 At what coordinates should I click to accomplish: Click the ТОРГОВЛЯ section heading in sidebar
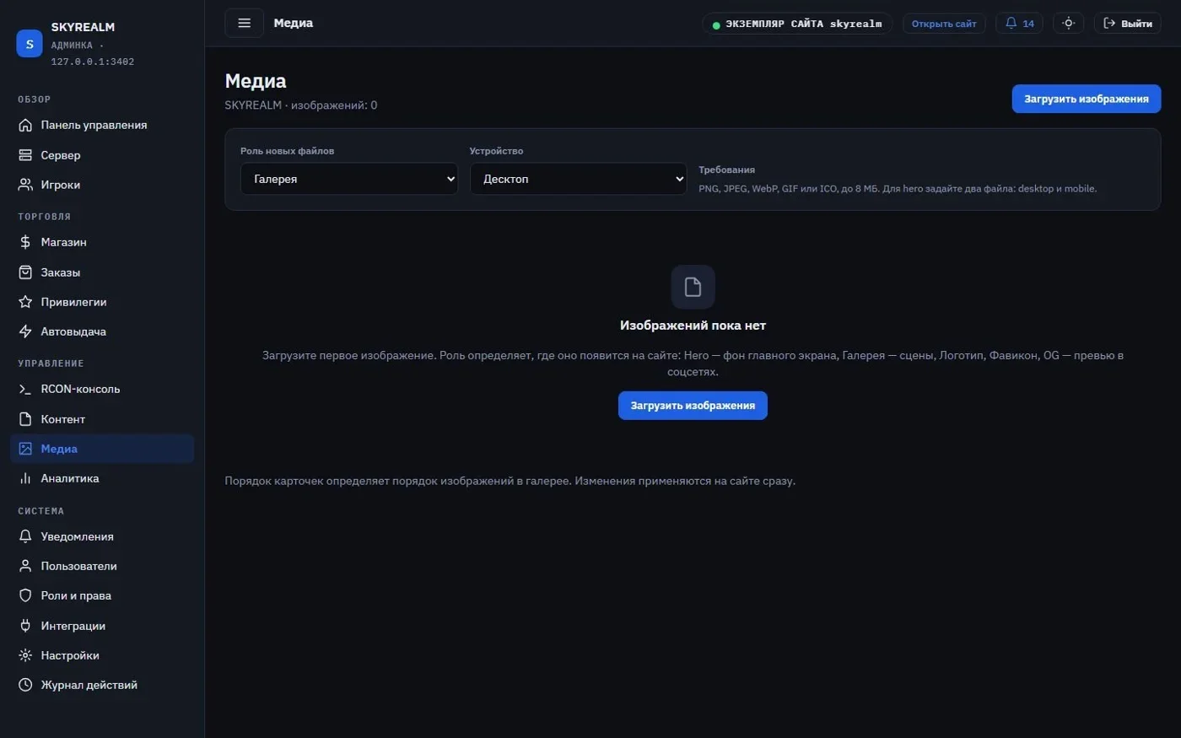pos(45,217)
